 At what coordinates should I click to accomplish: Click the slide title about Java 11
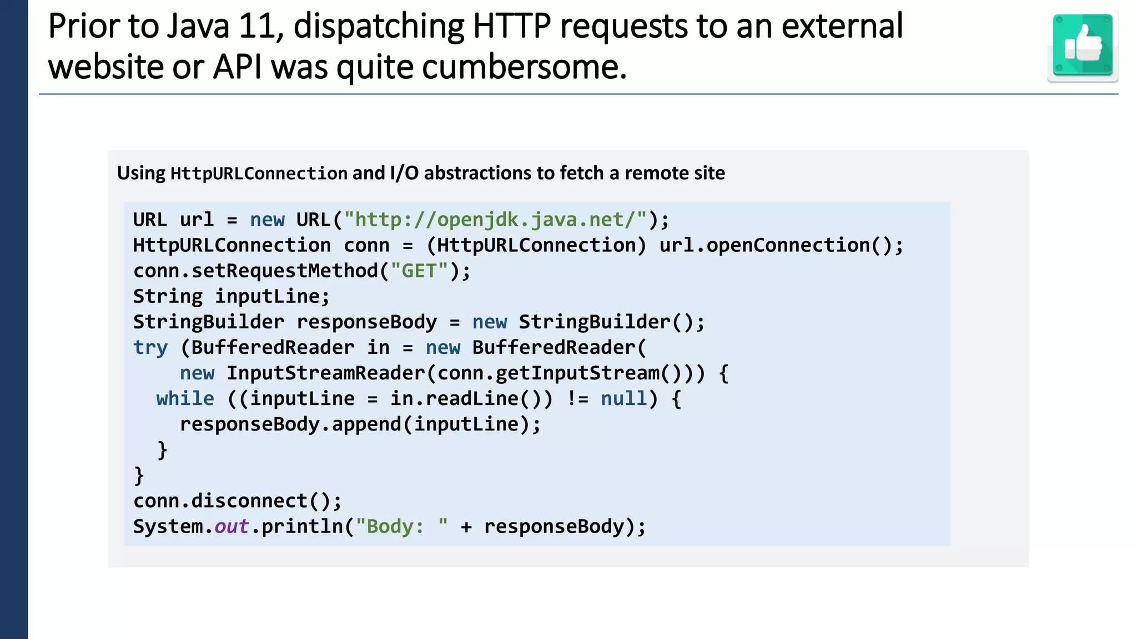coord(476,46)
